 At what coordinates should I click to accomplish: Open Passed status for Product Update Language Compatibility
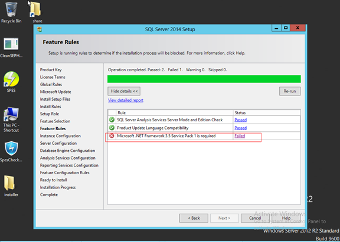[240, 128]
